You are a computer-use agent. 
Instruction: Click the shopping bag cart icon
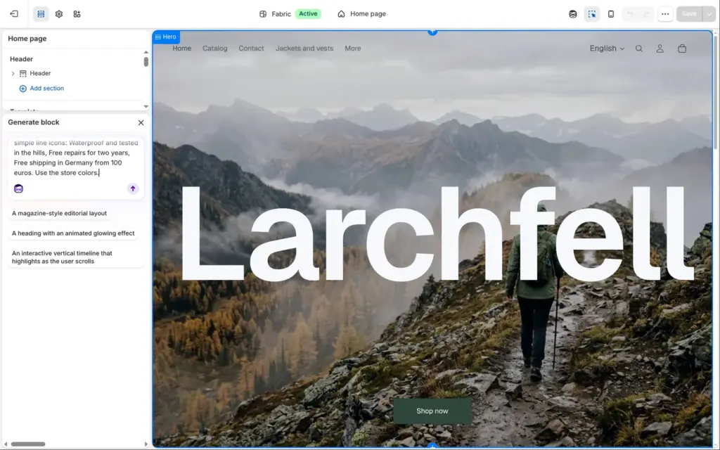coord(682,49)
